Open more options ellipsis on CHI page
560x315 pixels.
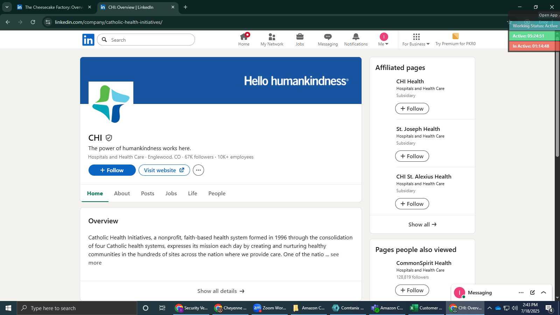tap(198, 170)
